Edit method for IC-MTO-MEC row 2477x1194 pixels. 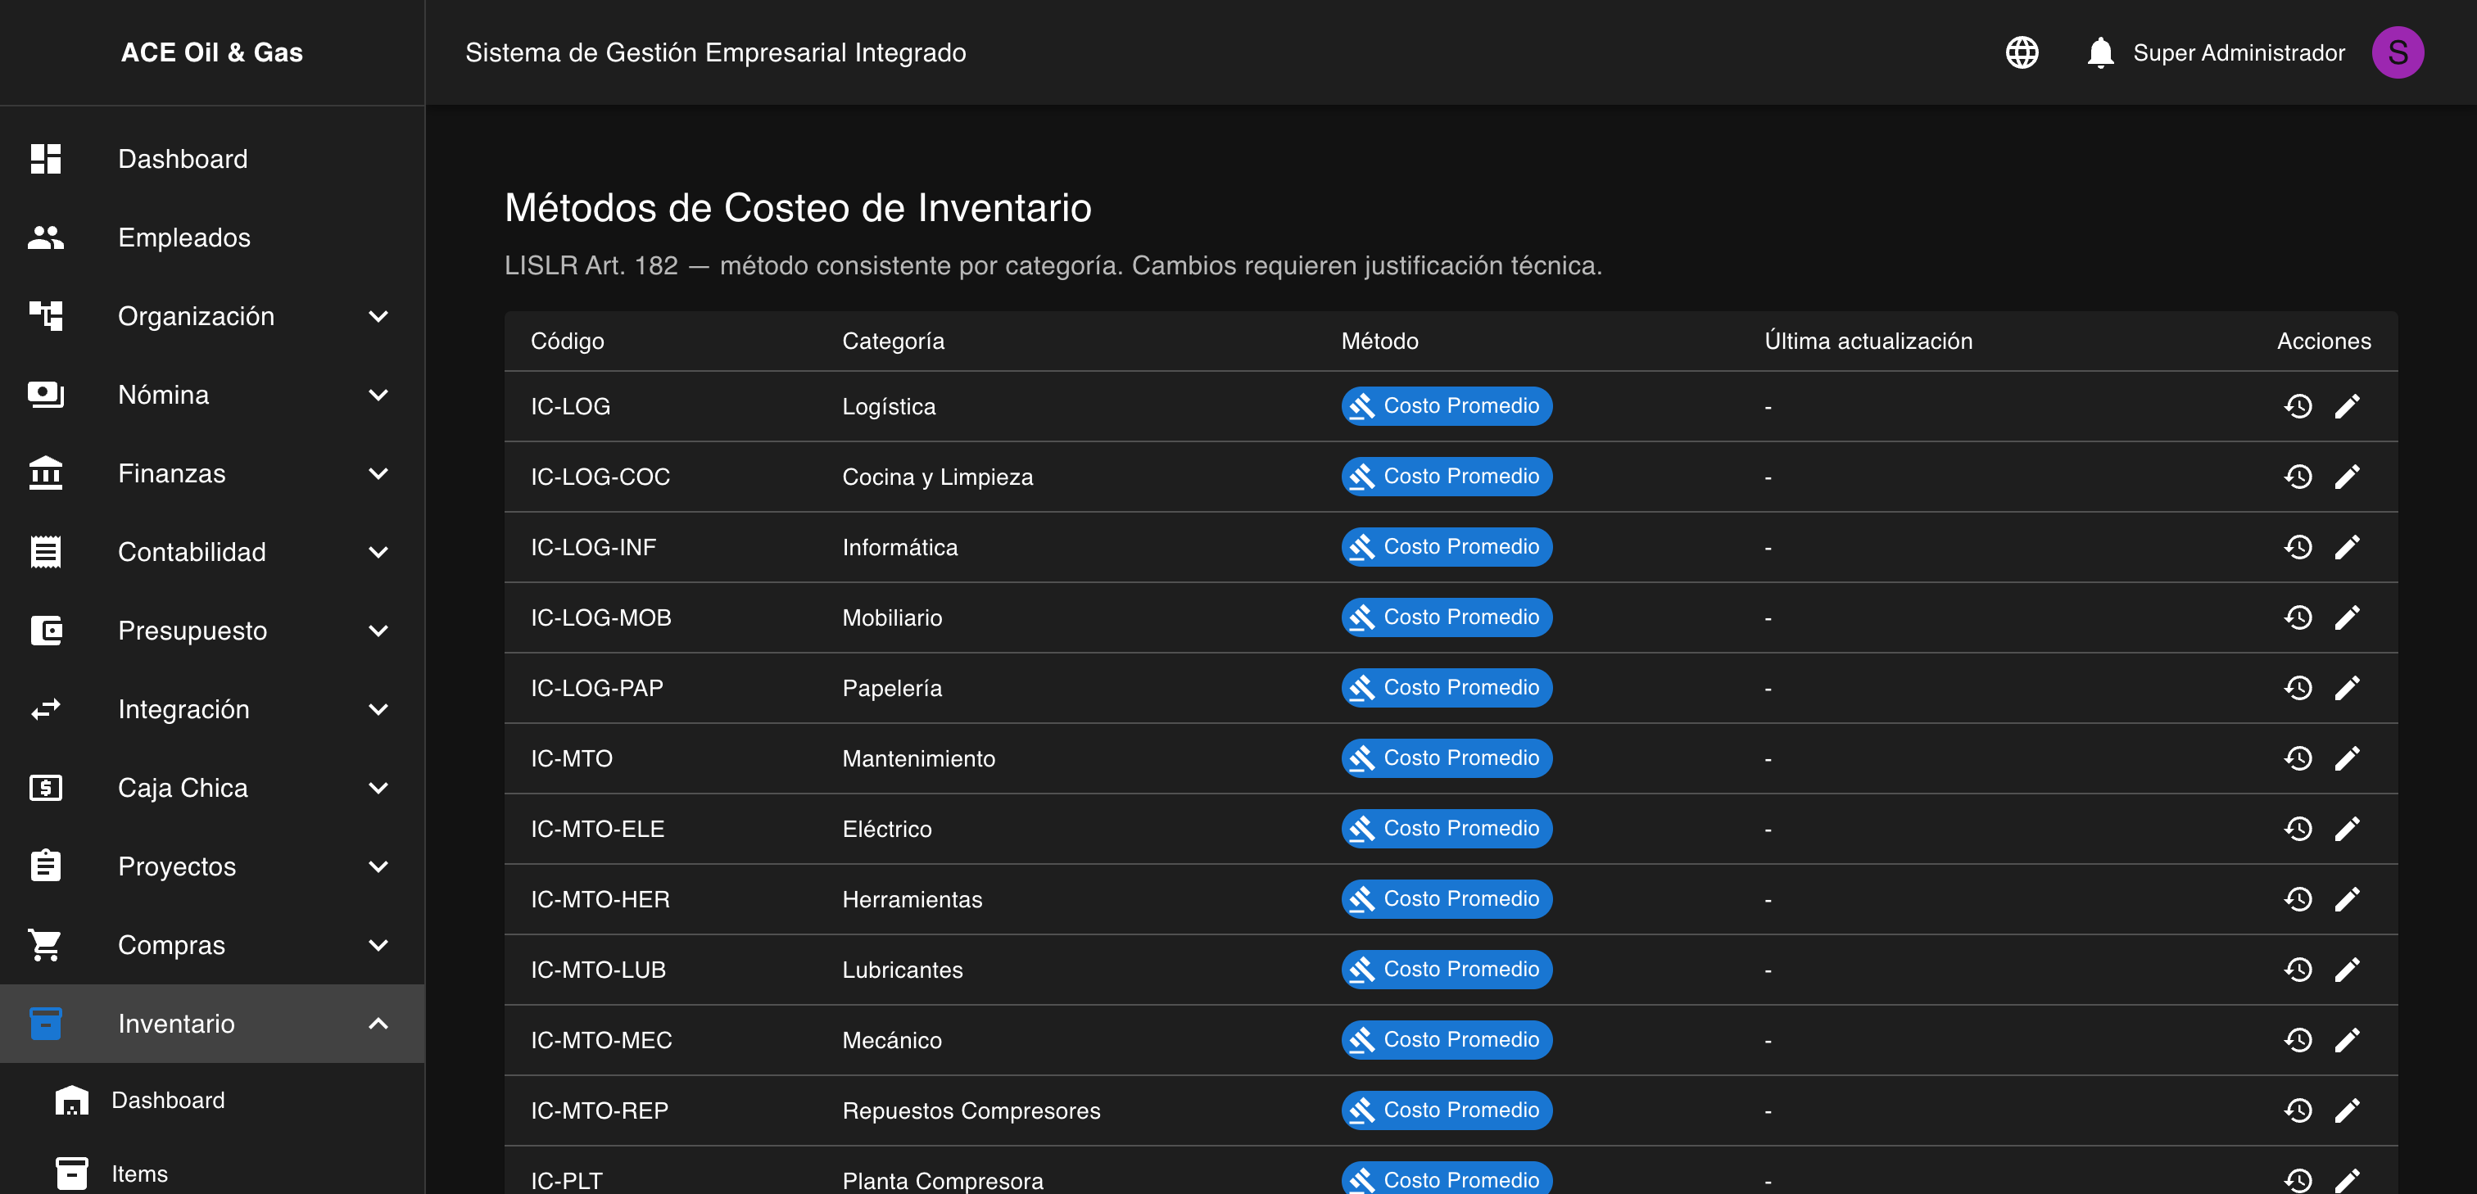coord(2348,1040)
